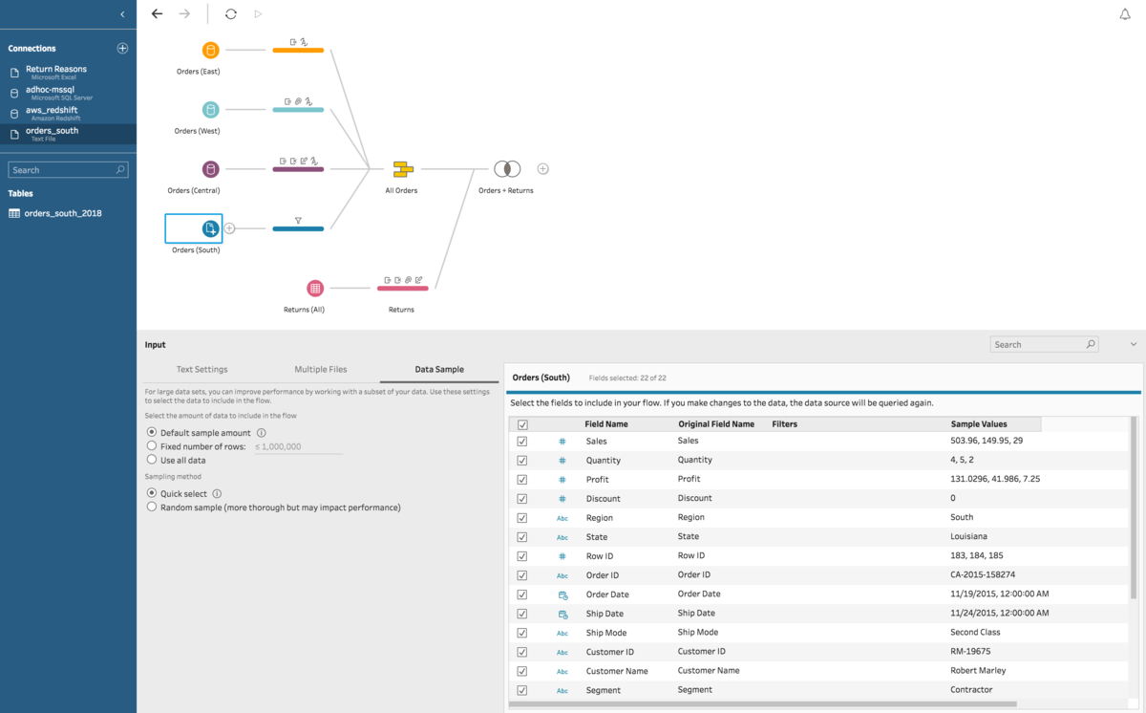Select the Orders (West) input node
Image resolution: width=1146 pixels, height=713 pixels.
pos(211,110)
